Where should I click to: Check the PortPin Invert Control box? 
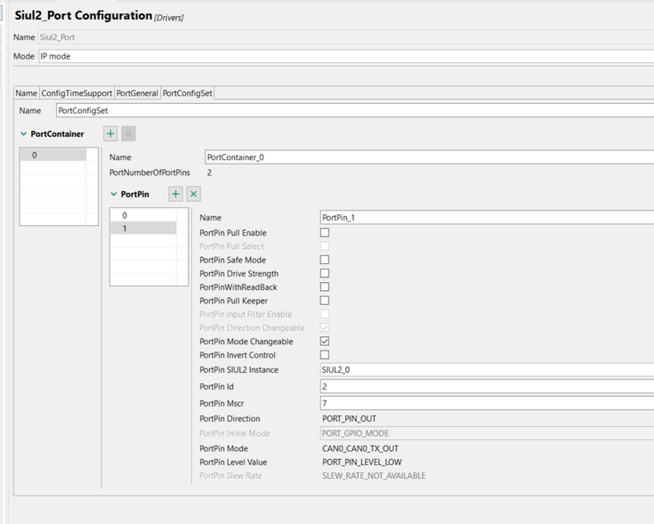pyautogui.click(x=325, y=355)
